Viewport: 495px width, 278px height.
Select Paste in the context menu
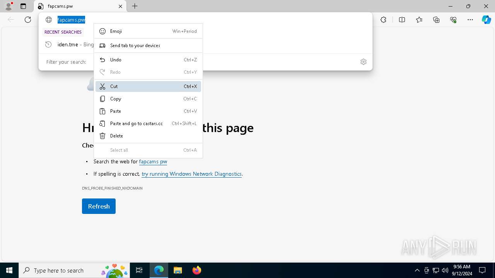148,111
